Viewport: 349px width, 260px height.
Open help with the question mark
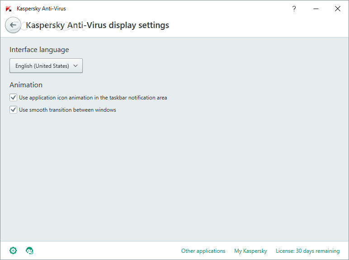click(294, 9)
